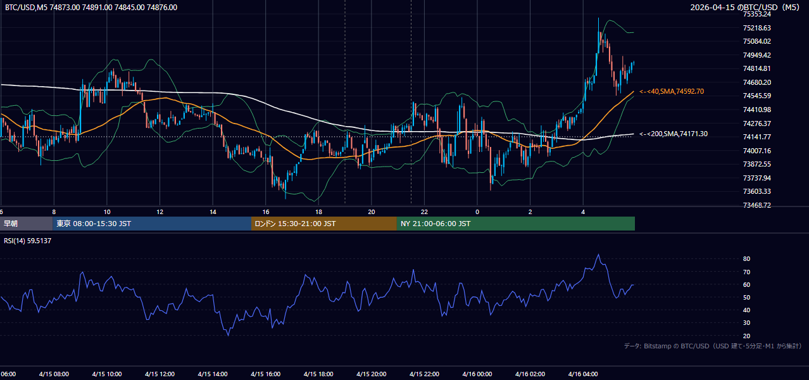Select the 40 SMA label 74592.70
This screenshot has height=380, width=809.
[672, 91]
